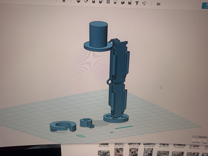
Task: Select IMG_7693.HEIC in file browser
Action: click(x=164, y=147)
